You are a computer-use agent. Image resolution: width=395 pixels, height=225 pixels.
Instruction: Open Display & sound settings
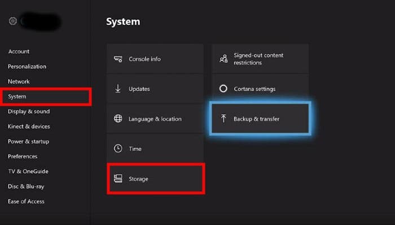(x=29, y=111)
